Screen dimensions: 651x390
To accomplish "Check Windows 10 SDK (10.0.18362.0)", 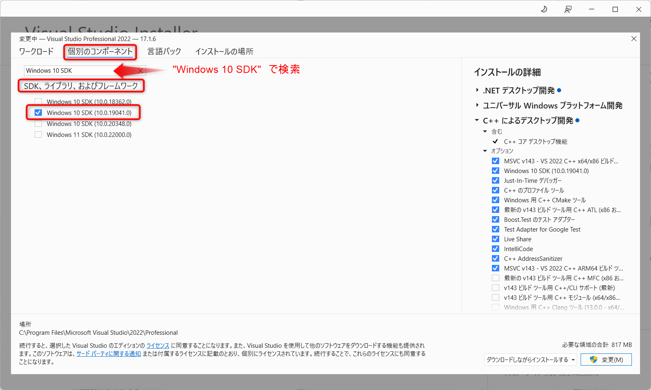I will (38, 102).
